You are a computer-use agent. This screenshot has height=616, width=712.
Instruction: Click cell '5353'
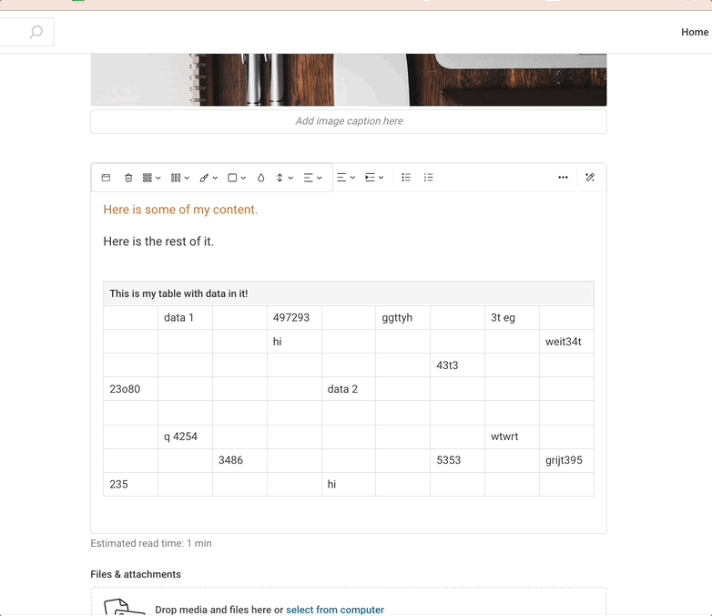(457, 460)
